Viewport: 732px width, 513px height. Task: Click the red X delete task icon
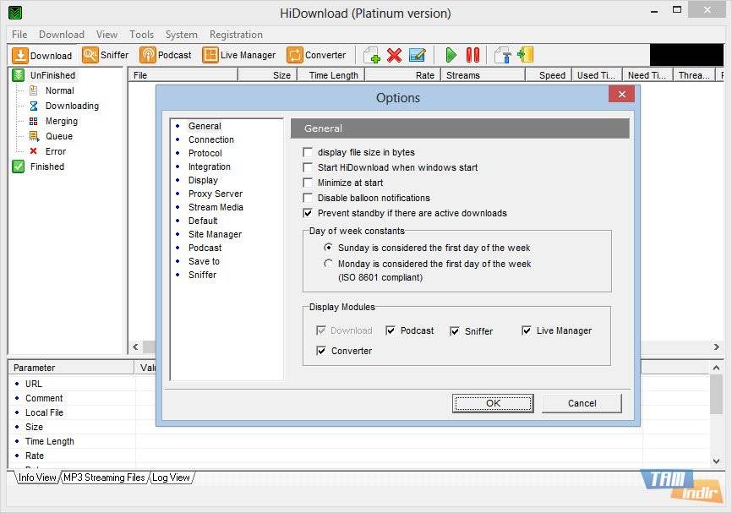394,55
